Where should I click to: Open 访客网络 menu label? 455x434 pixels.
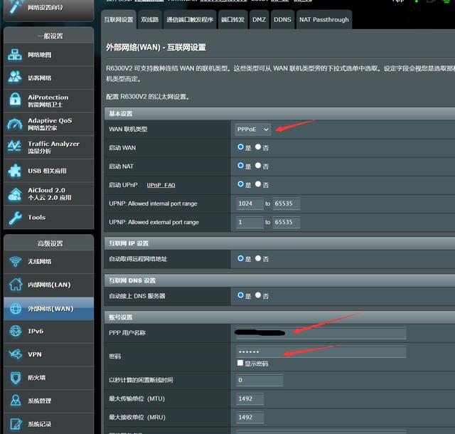[x=40, y=78]
